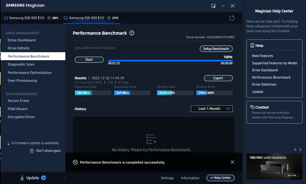The width and height of the screenshot is (306, 184).
Task: Click the Setup Benchmark button
Action: tap(216, 49)
